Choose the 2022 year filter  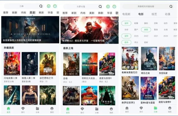(x=146, y=36)
